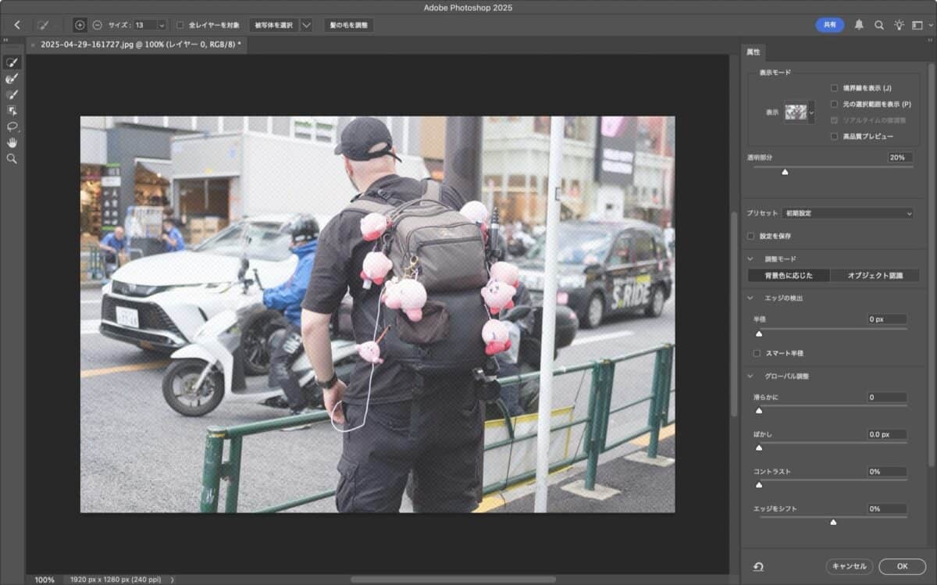Image resolution: width=937 pixels, height=585 pixels.
Task: Select the 2025-04-29-161727.jpg document tab
Action: (x=141, y=45)
